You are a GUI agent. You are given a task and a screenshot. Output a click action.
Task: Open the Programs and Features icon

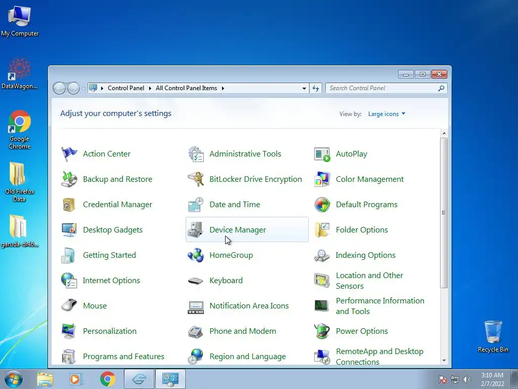pos(69,357)
